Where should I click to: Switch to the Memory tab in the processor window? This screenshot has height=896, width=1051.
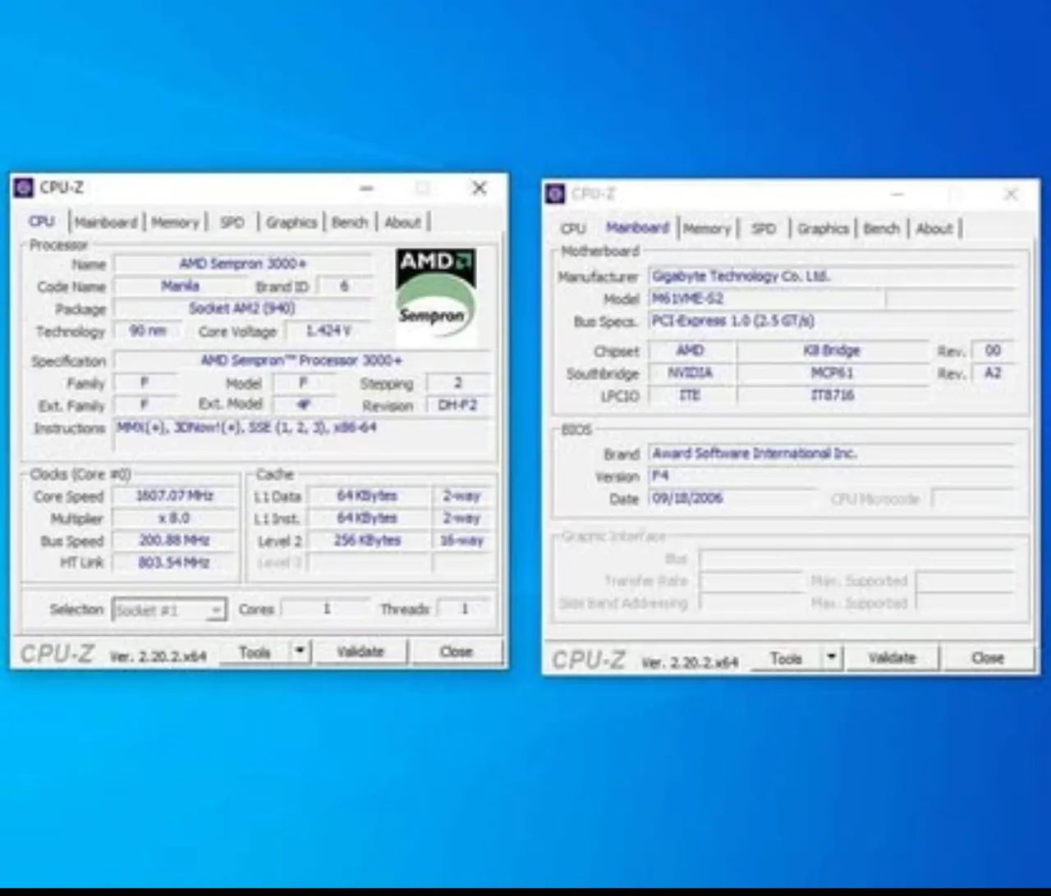[175, 222]
